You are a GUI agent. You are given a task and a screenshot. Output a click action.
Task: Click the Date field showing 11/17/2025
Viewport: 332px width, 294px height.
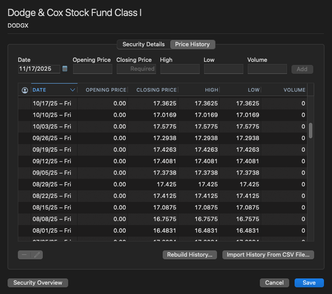[x=39, y=69]
